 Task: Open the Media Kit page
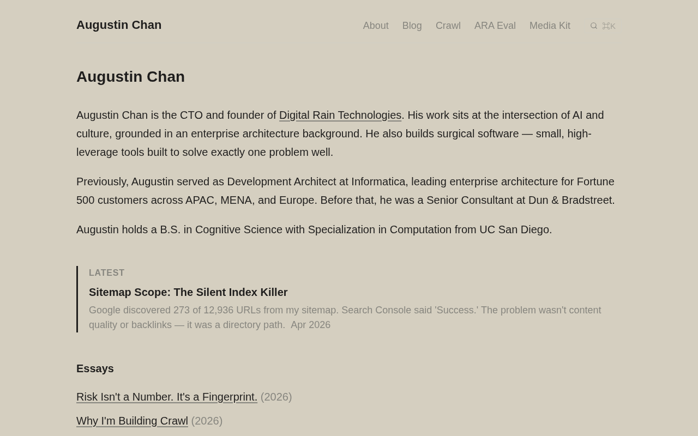click(x=550, y=26)
